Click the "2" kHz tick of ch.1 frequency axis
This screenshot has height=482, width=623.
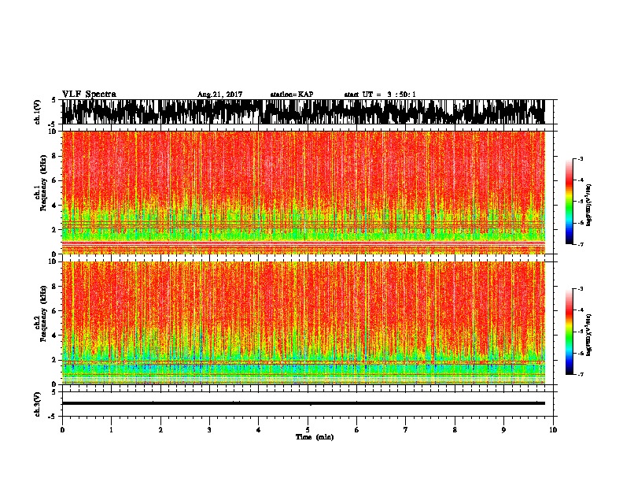(x=56, y=230)
